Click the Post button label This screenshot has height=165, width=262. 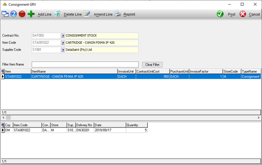coord(232,14)
